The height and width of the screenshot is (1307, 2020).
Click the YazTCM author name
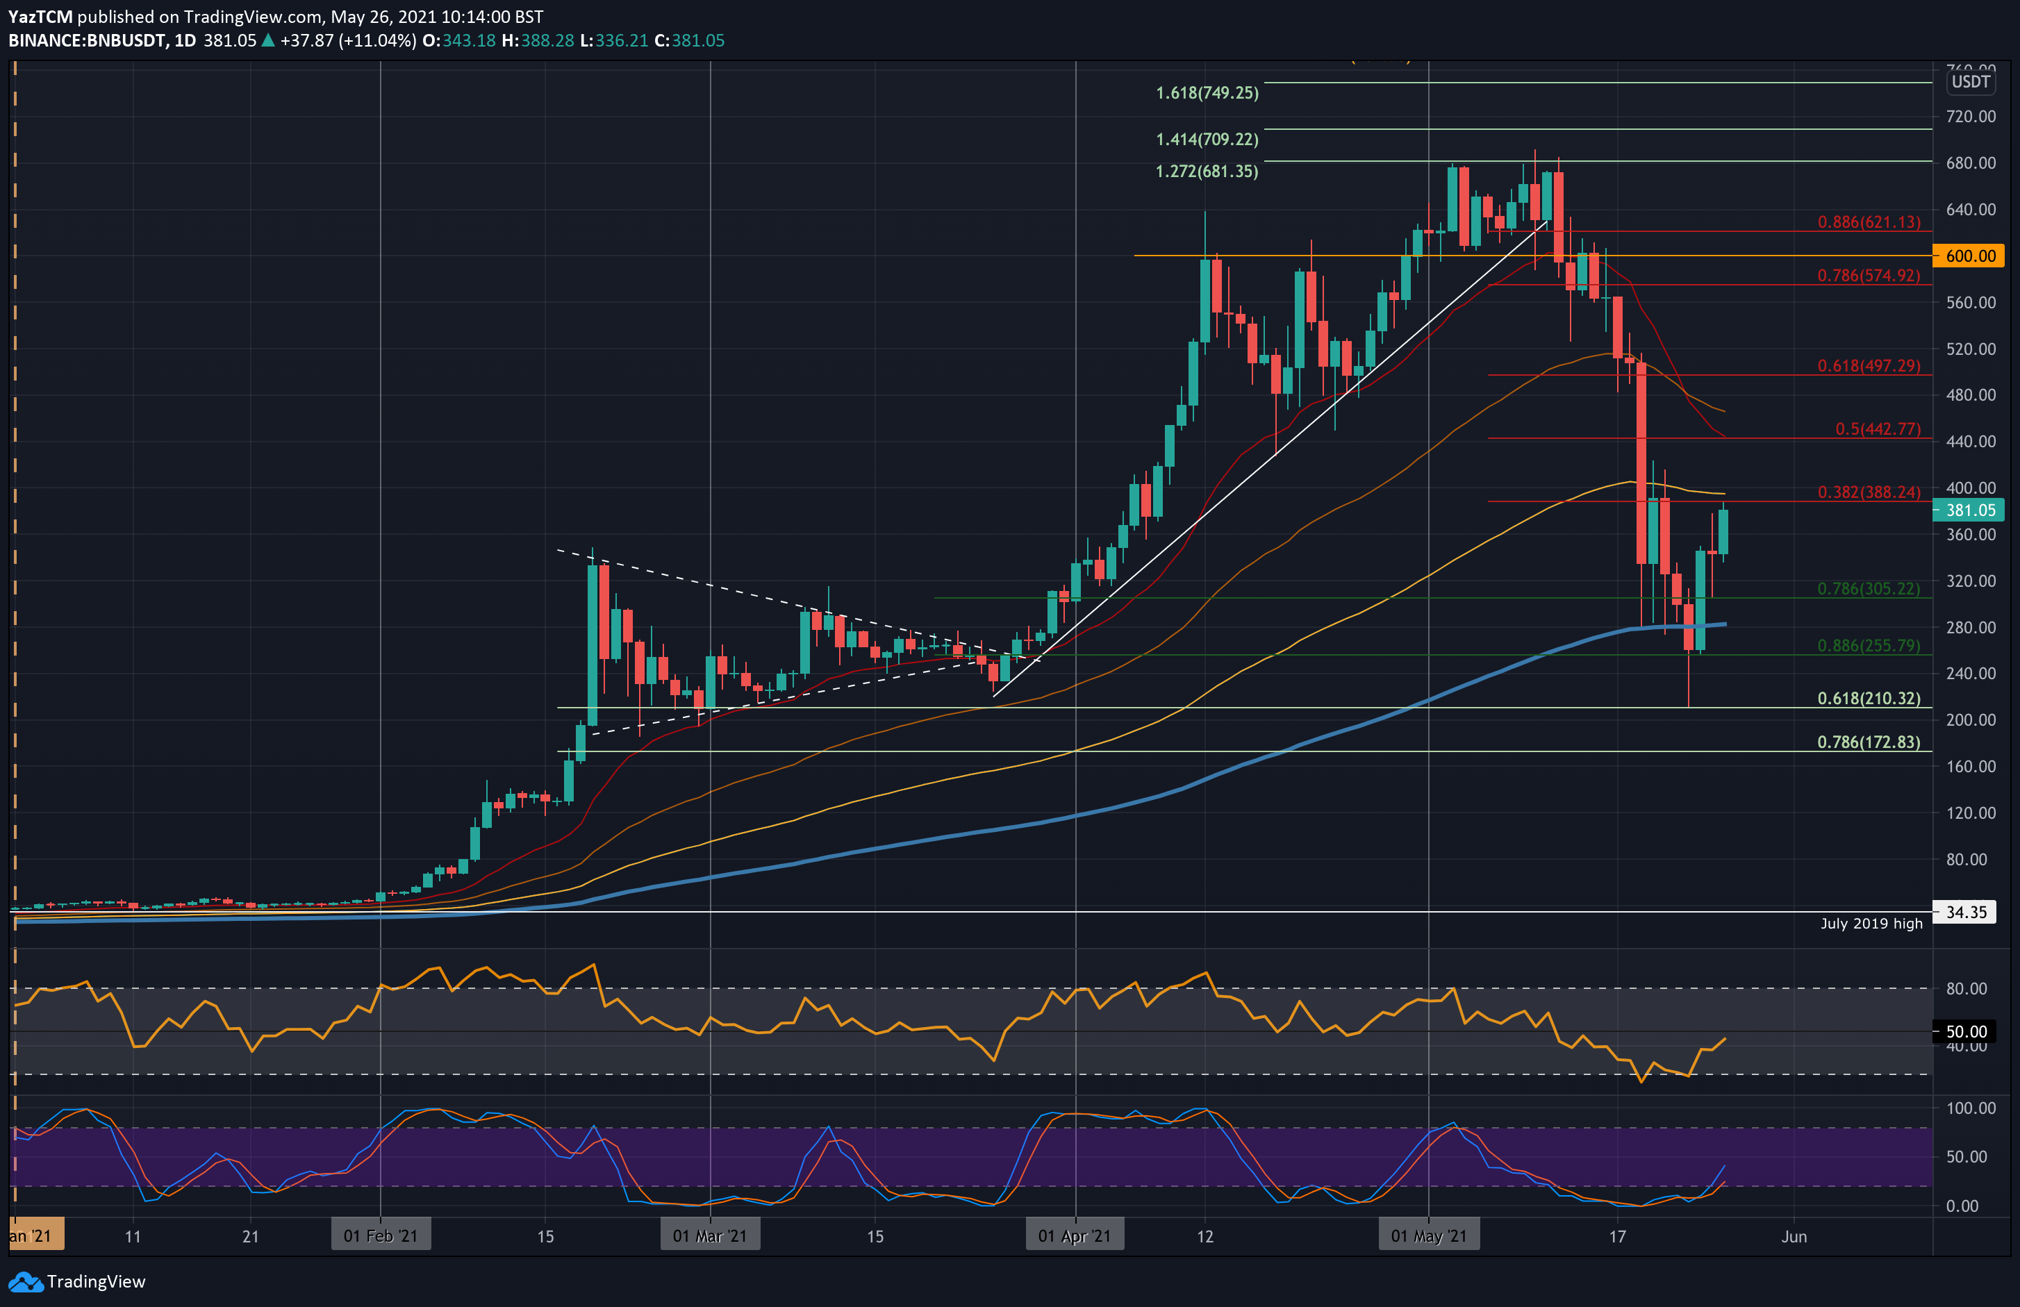[40, 17]
